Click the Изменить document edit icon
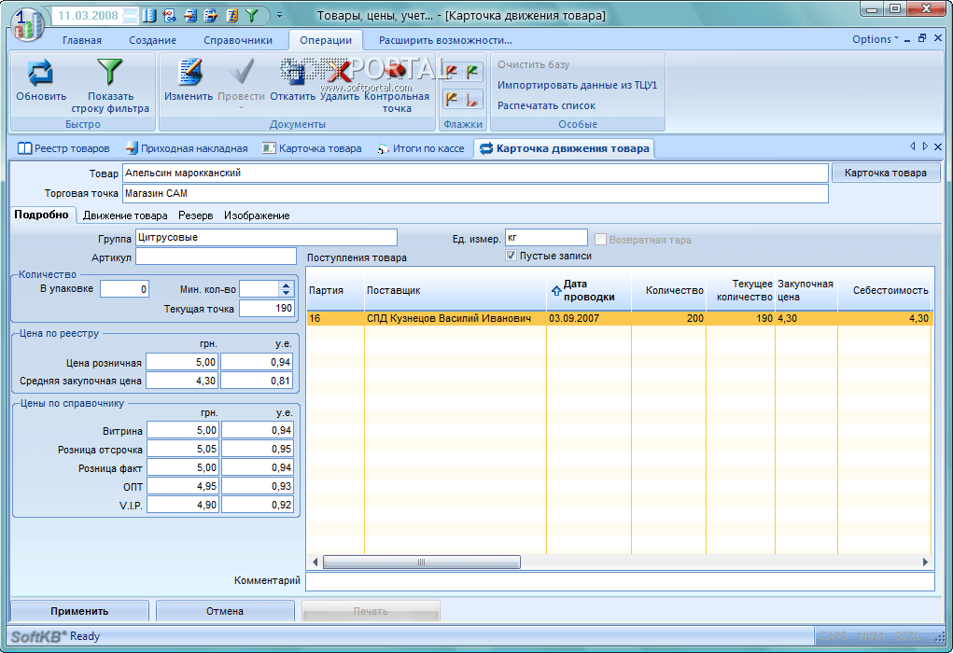The image size is (953, 653). (x=189, y=74)
